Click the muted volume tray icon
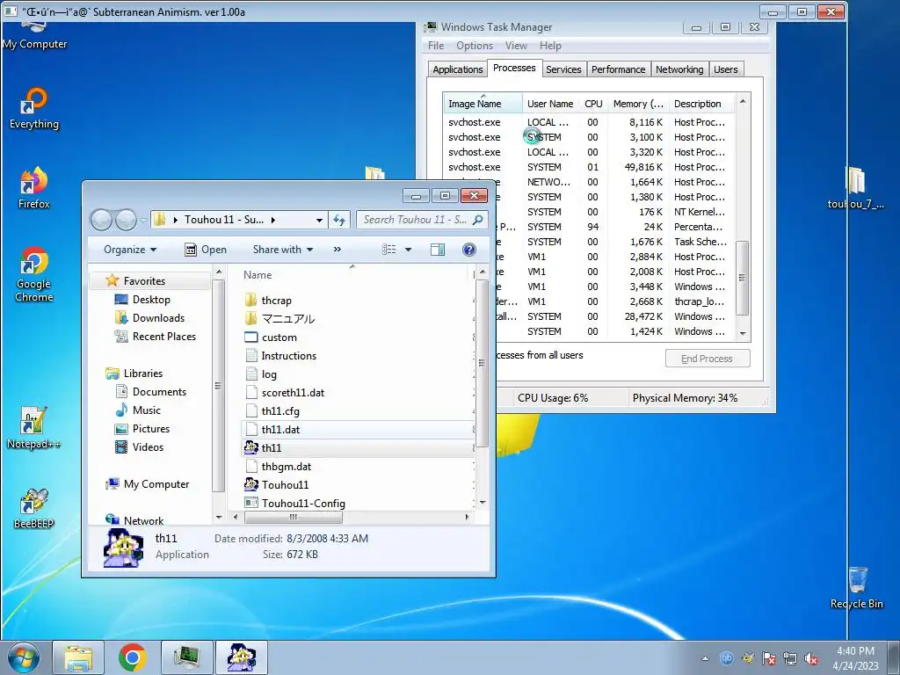This screenshot has width=900, height=675. click(x=811, y=659)
